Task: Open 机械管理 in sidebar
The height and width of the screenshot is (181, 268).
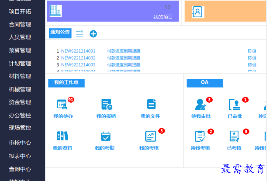Action: tap(20, 89)
